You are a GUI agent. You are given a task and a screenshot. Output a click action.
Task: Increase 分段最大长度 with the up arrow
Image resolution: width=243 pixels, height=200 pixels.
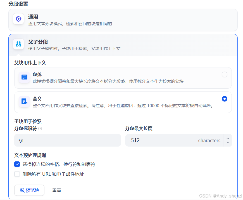pyautogui.click(x=228, y=138)
